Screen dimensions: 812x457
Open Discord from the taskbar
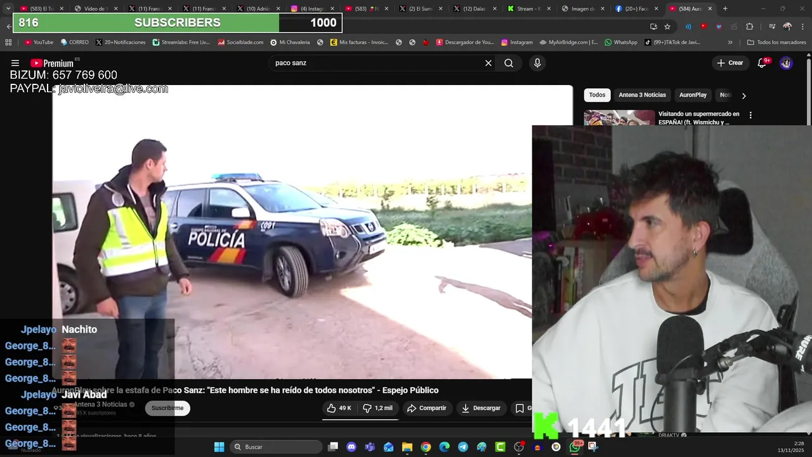click(x=351, y=447)
